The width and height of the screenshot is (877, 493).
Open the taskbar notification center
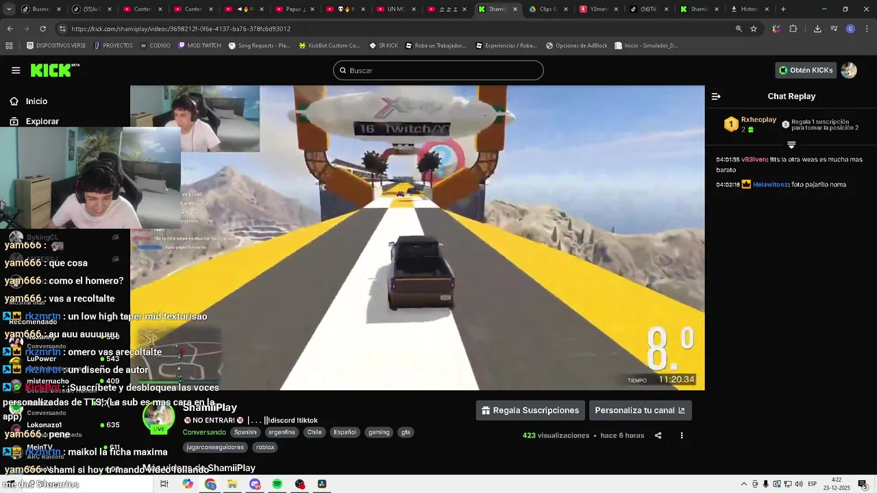tap(863, 484)
